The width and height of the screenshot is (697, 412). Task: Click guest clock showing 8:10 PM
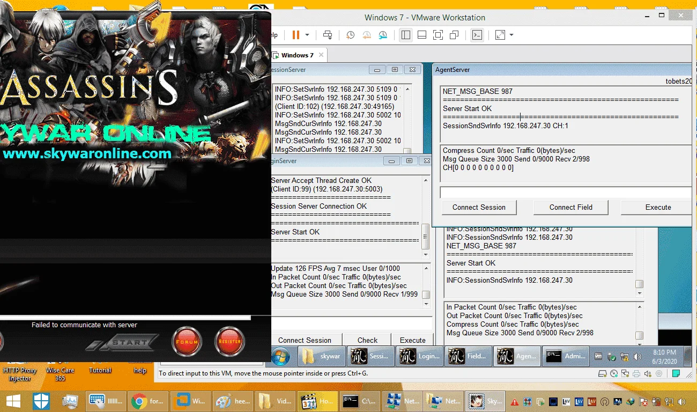click(x=665, y=356)
